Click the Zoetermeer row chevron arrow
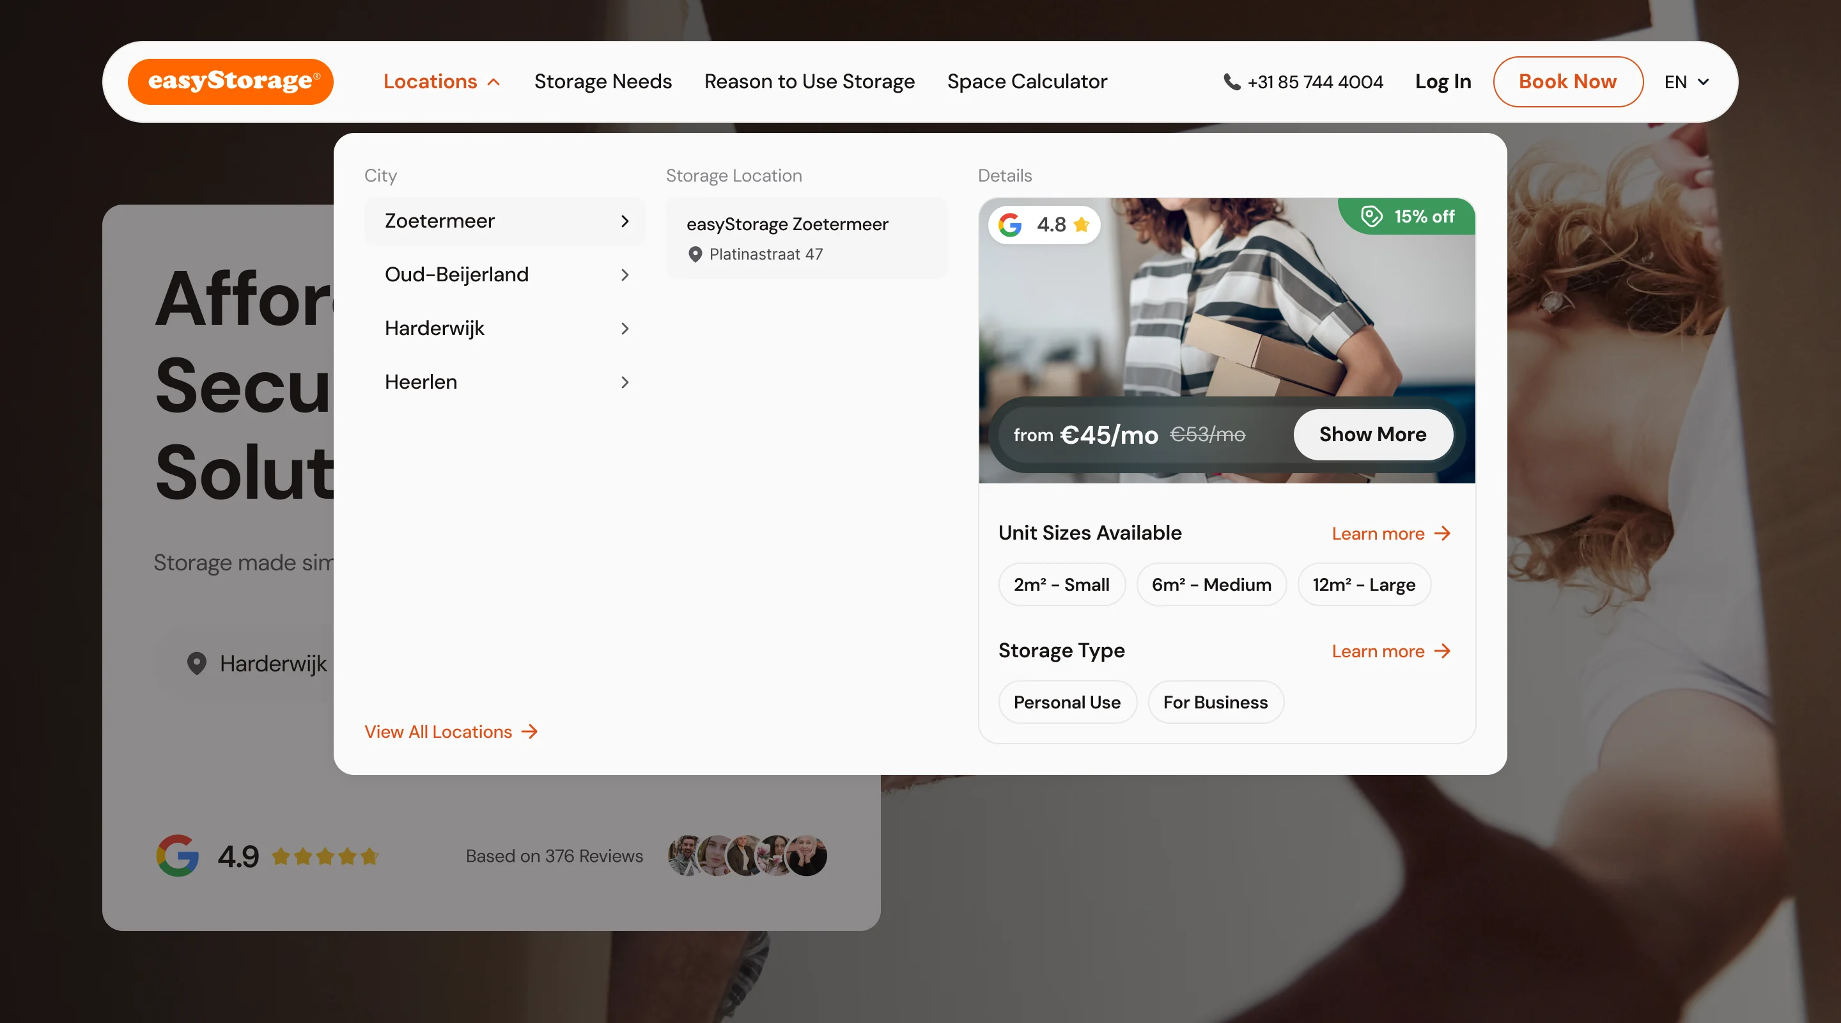The width and height of the screenshot is (1841, 1023). [625, 221]
